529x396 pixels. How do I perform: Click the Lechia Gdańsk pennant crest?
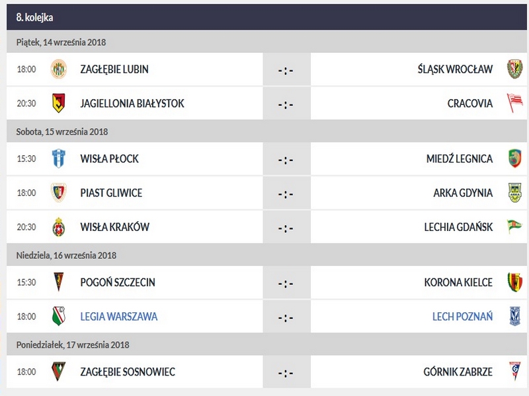pos(514,228)
